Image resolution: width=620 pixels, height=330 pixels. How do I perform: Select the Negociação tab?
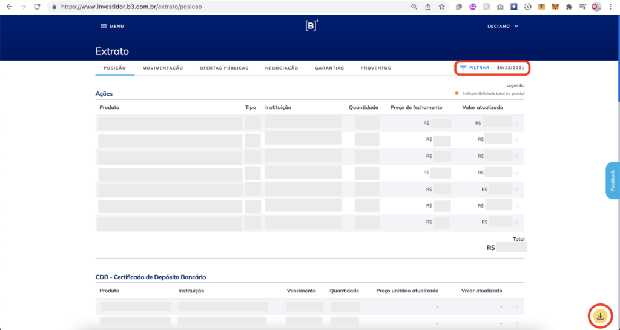(x=282, y=68)
